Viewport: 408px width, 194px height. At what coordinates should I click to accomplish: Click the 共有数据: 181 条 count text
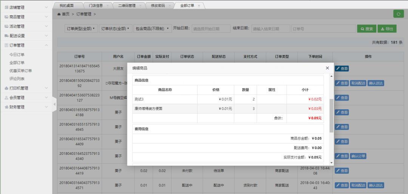click(387, 43)
